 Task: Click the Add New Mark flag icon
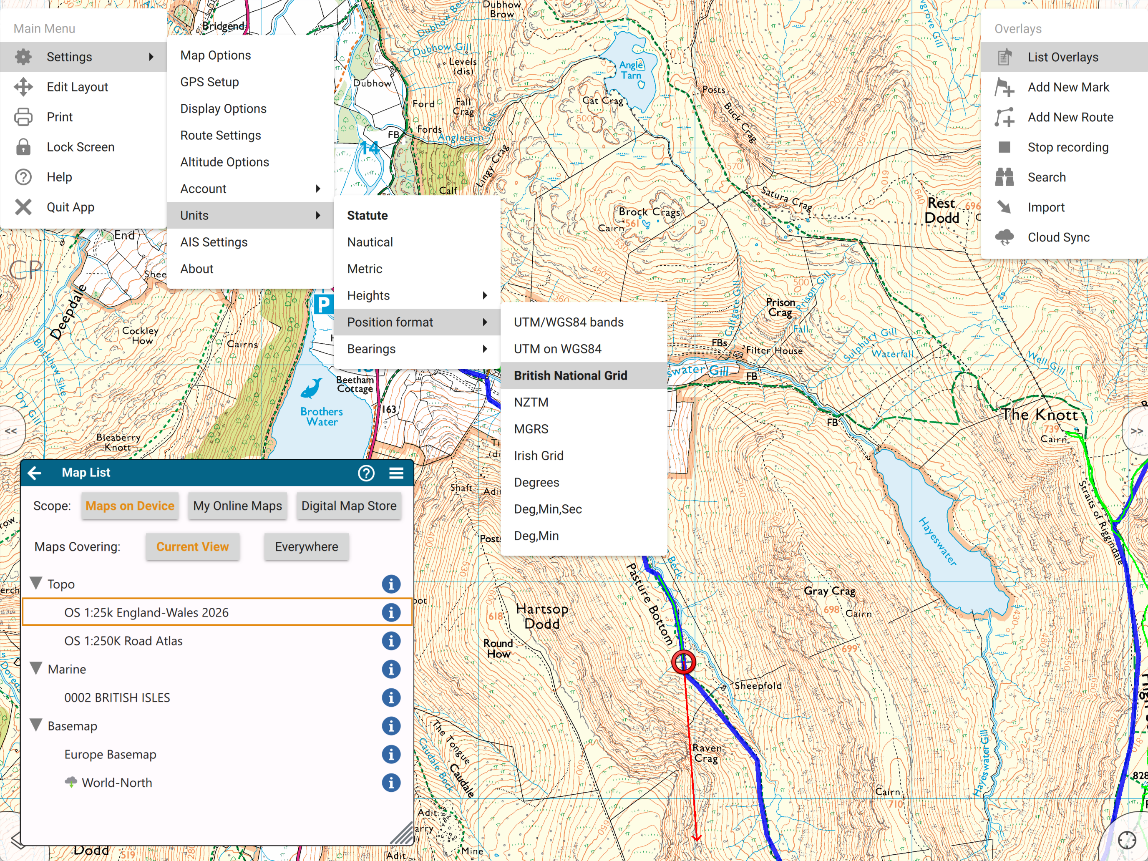1004,87
